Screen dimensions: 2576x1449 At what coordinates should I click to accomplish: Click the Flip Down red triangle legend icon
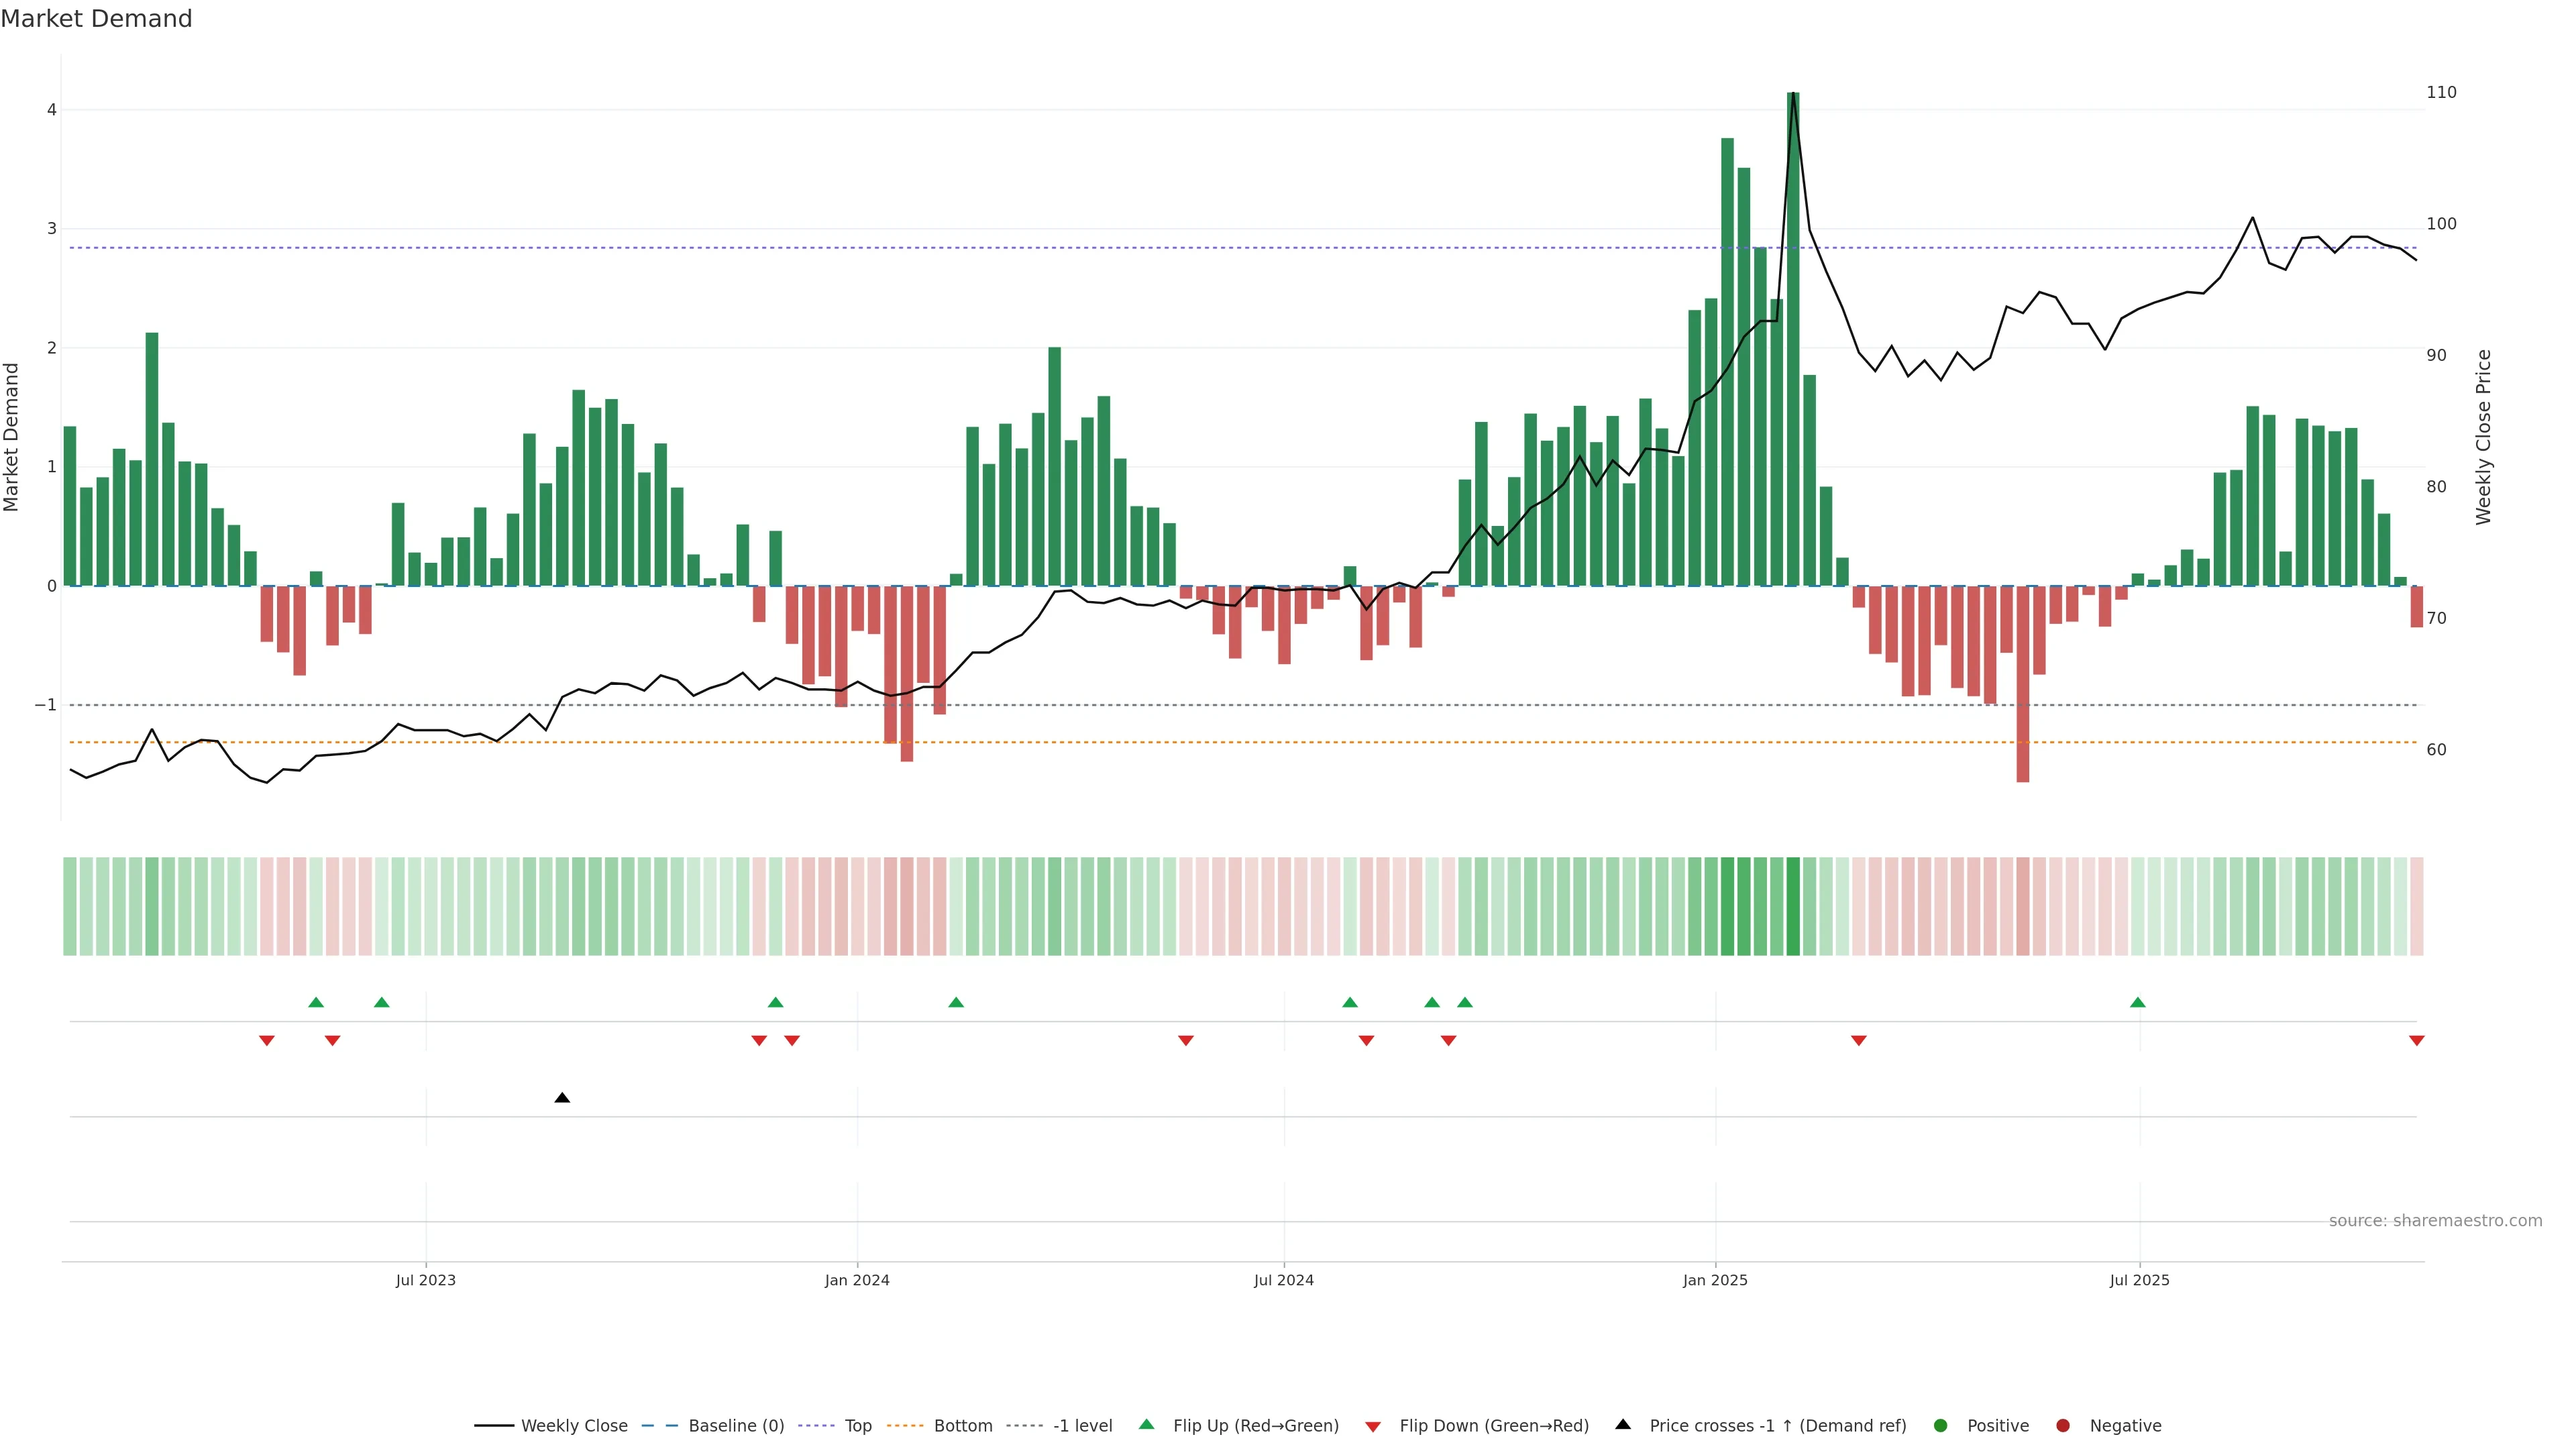[1373, 1427]
